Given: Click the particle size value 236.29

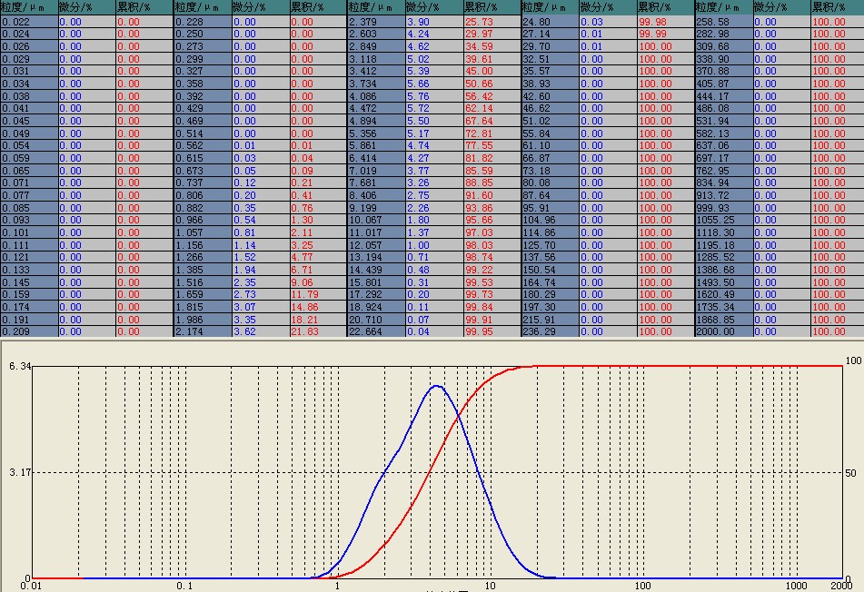Looking at the screenshot, I should pos(550,331).
